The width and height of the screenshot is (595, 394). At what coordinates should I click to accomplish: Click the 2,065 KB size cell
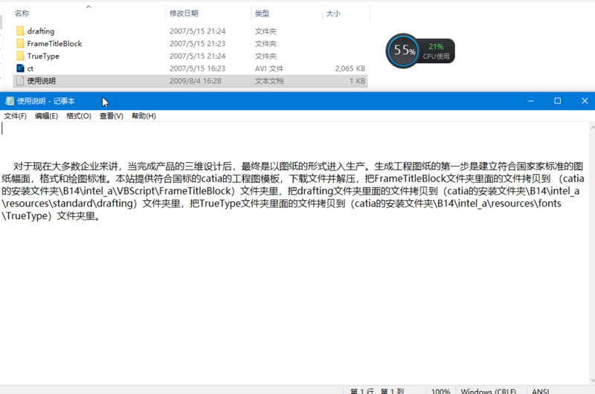pos(350,68)
